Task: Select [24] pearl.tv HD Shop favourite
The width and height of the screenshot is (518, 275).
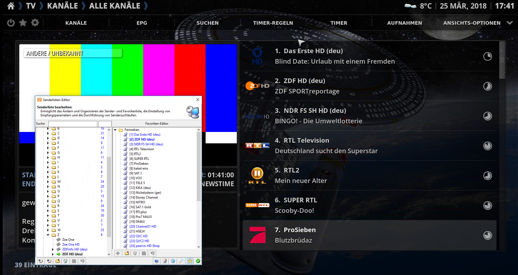Action: [x=145, y=246]
